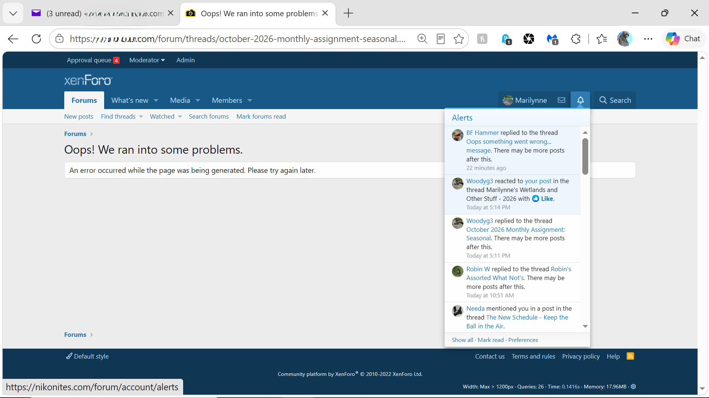The height and width of the screenshot is (398, 709).
Task: Open Copilot Chat button
Action: 684,39
